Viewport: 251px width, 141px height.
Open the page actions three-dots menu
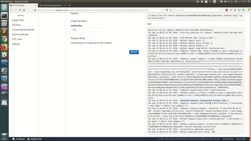tap(163, 10)
